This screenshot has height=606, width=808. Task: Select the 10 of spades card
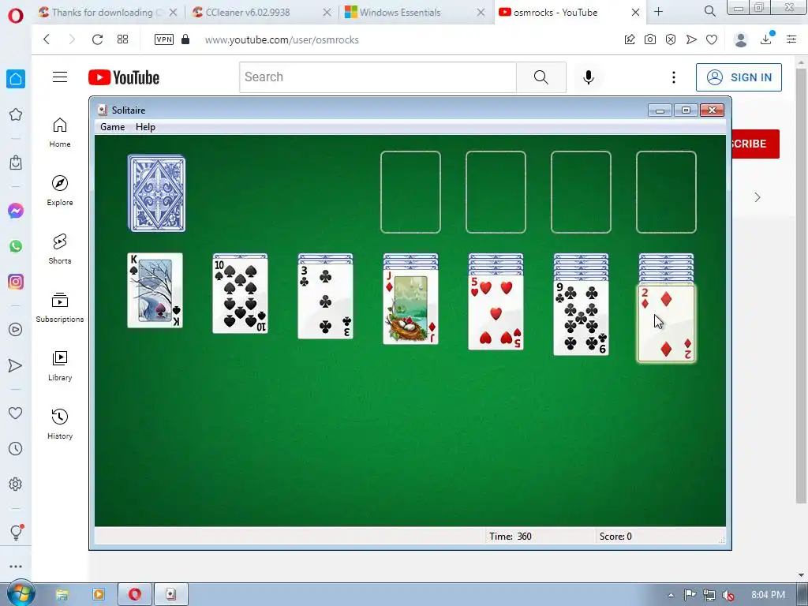[240, 295]
